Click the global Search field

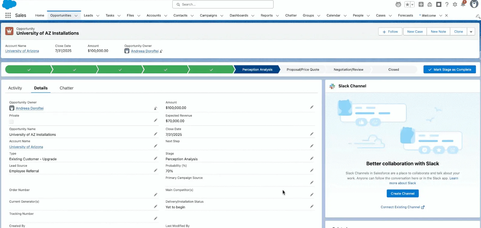click(x=223, y=5)
